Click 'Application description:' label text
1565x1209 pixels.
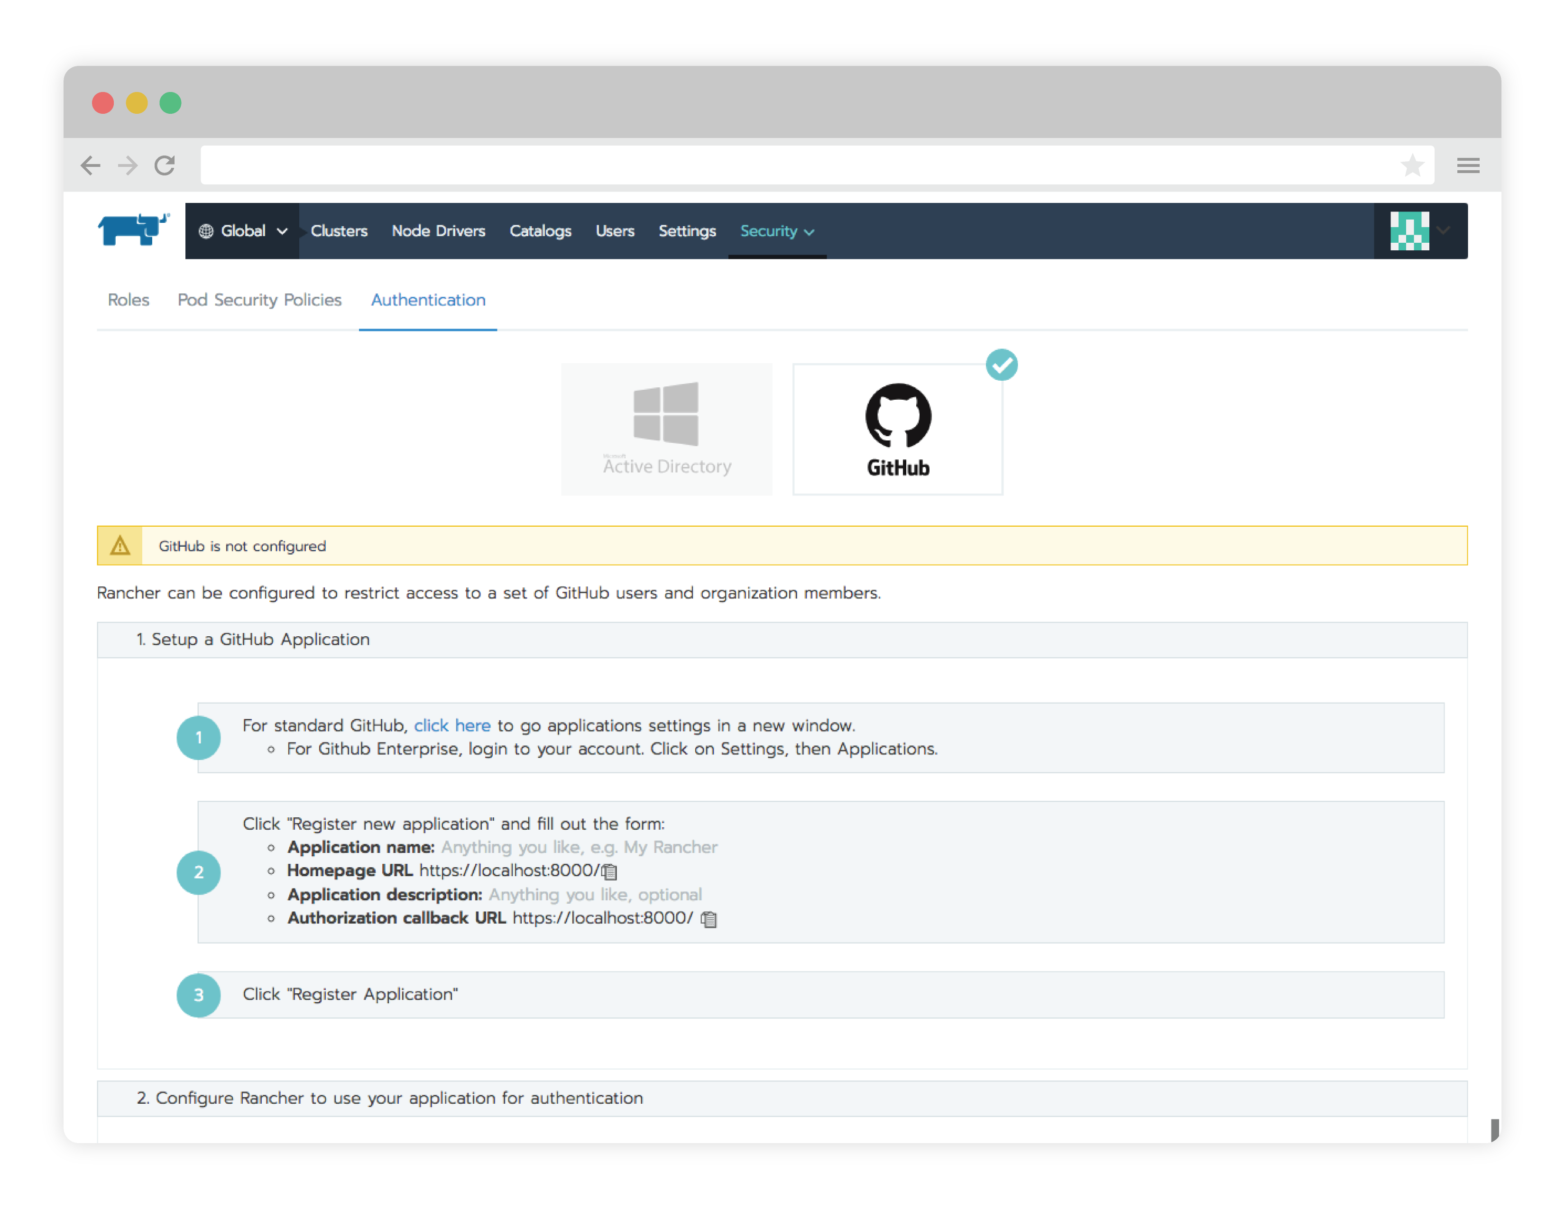point(384,895)
